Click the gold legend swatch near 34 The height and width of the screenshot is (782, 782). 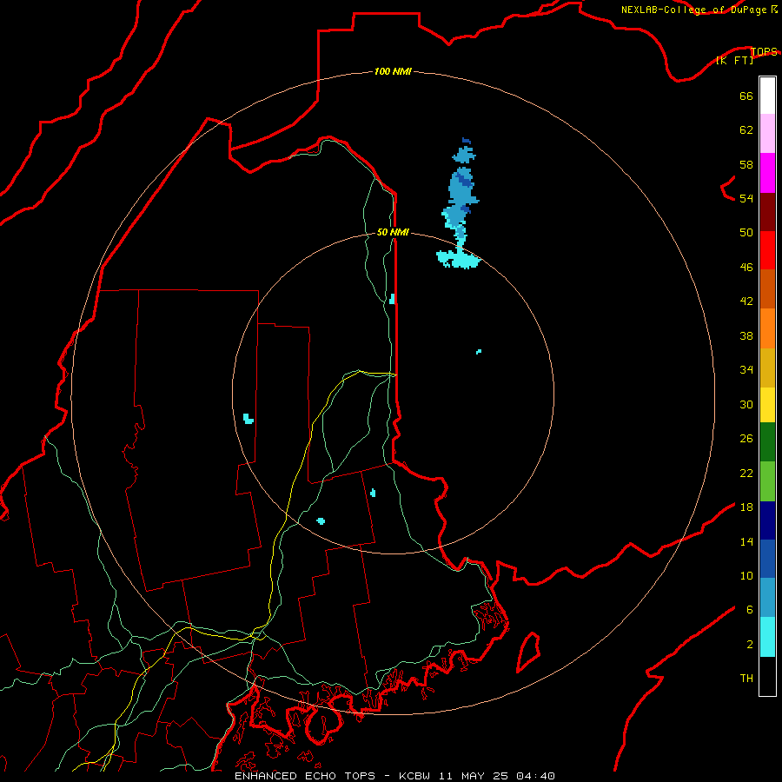(x=767, y=368)
